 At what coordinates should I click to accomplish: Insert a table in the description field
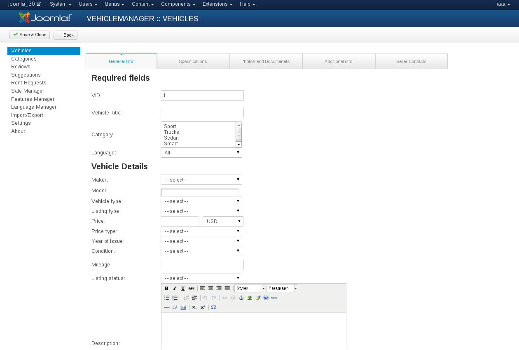point(183,307)
